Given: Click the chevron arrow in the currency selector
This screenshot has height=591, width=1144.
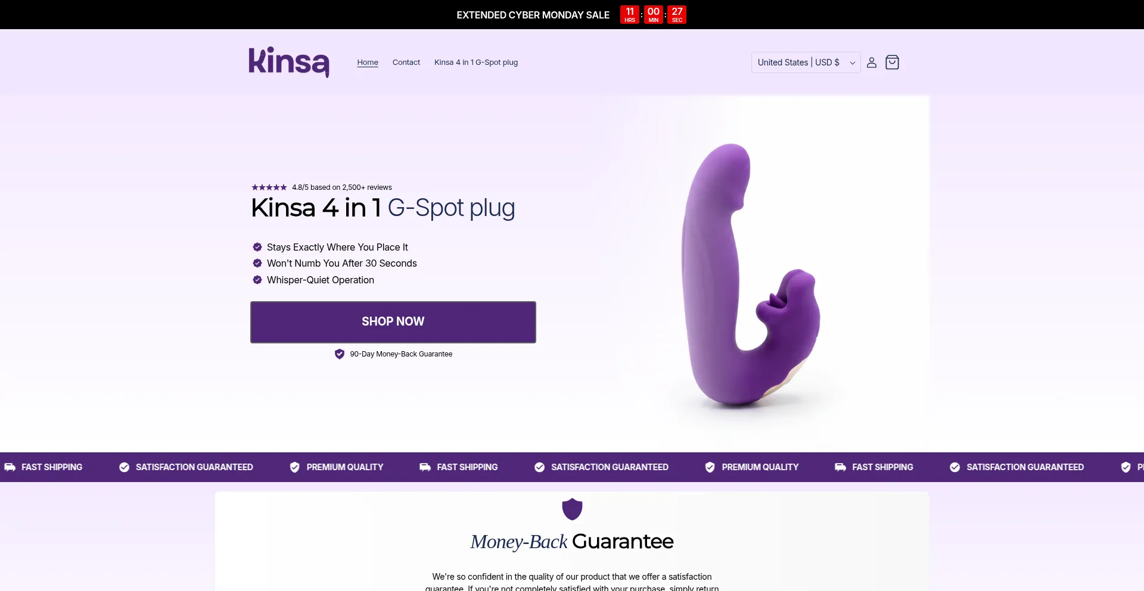Looking at the screenshot, I should click(852, 63).
